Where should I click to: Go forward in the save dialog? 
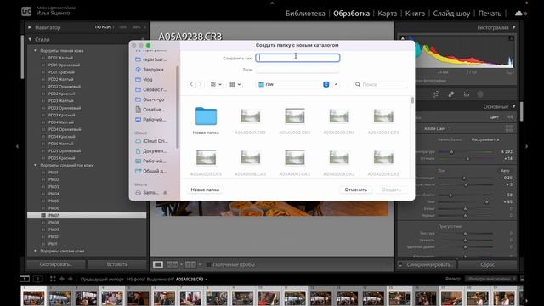[x=200, y=84]
